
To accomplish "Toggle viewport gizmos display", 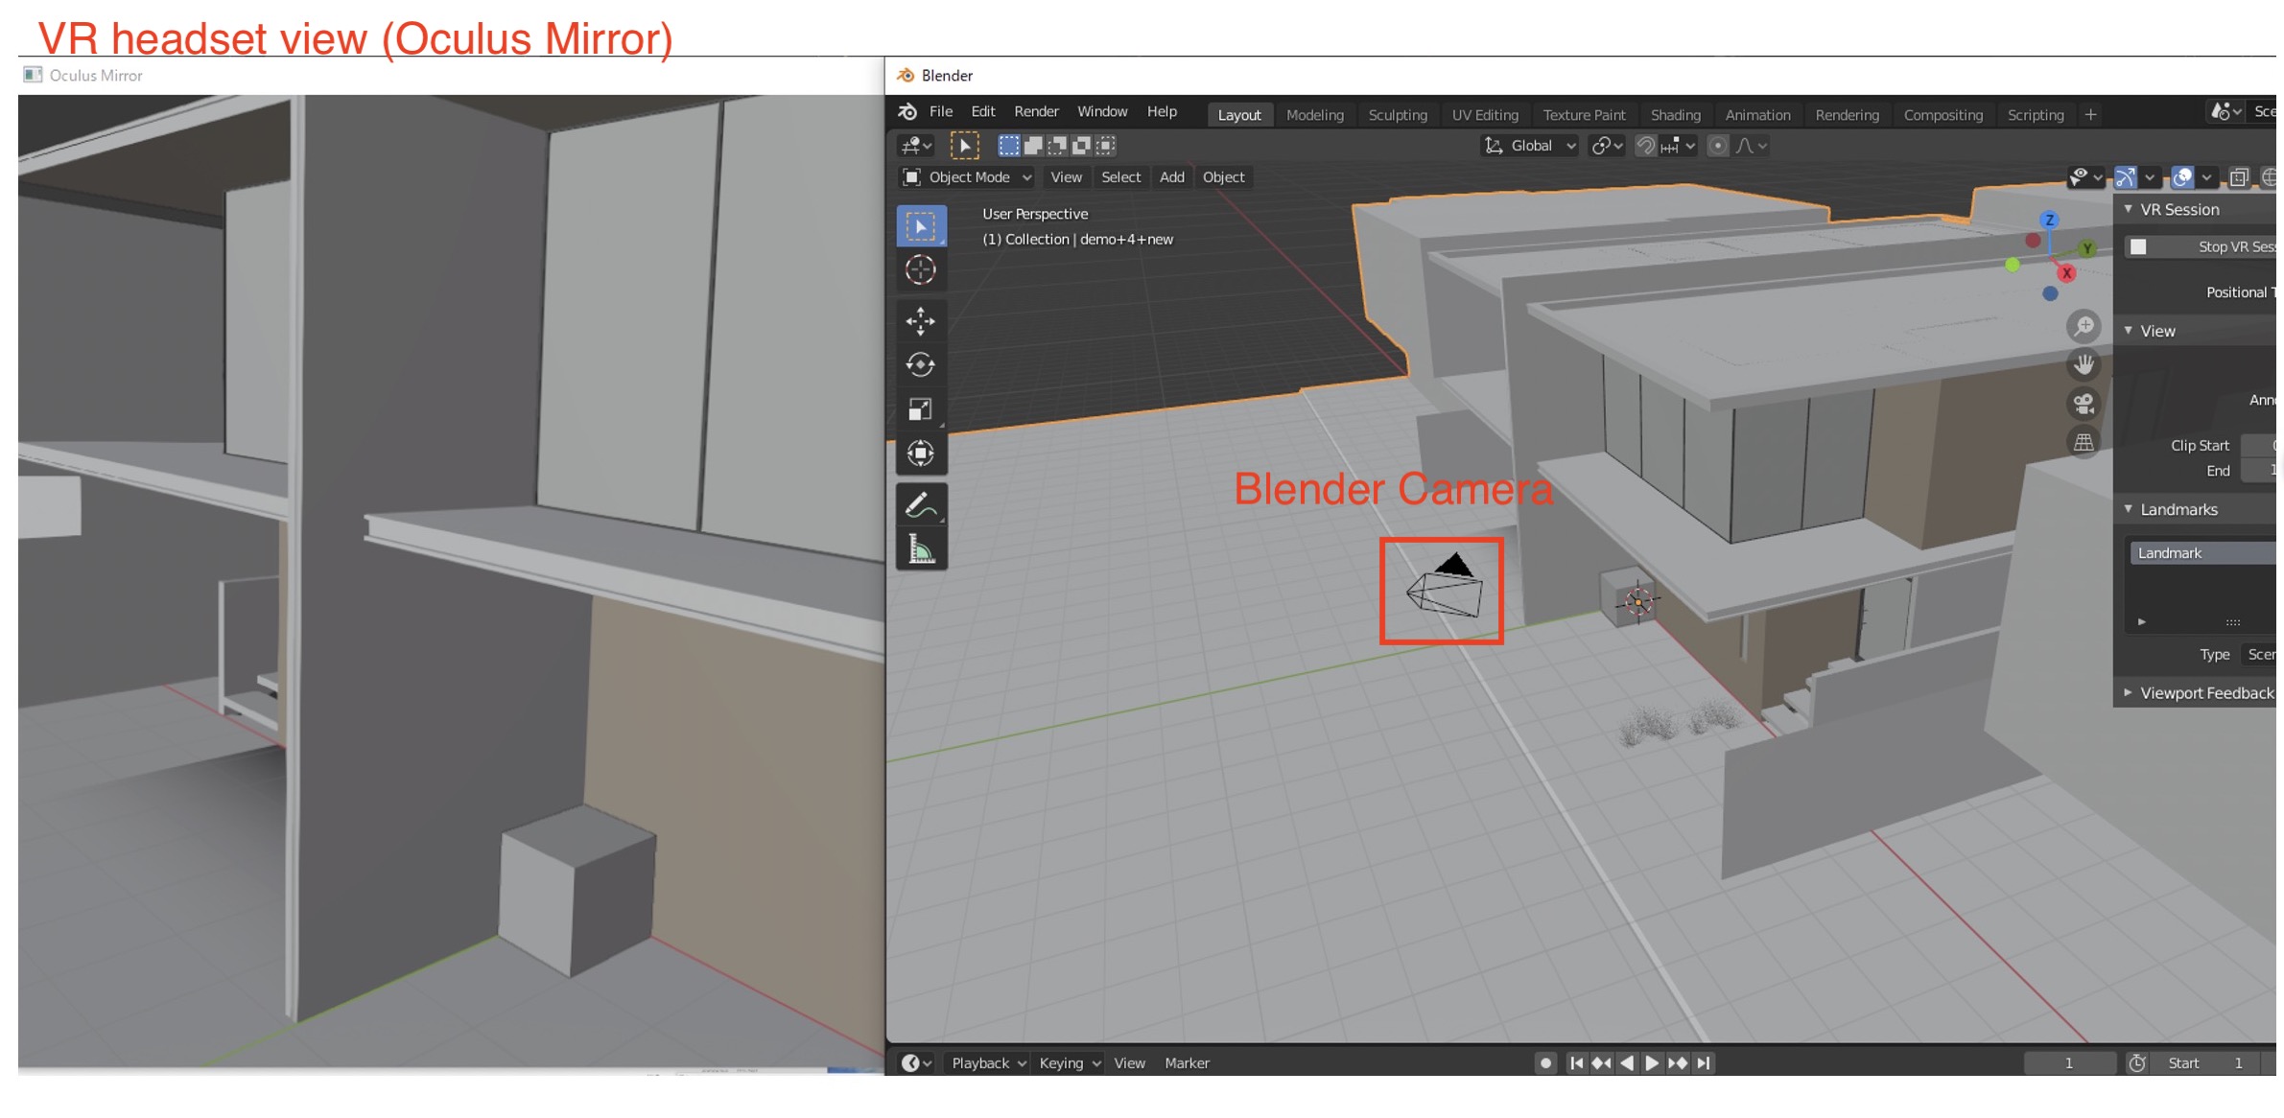I will coord(2126,177).
